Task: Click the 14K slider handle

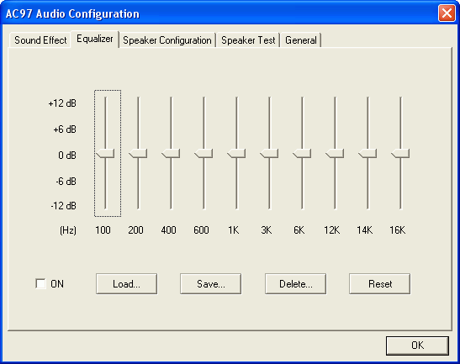Action: pos(367,154)
